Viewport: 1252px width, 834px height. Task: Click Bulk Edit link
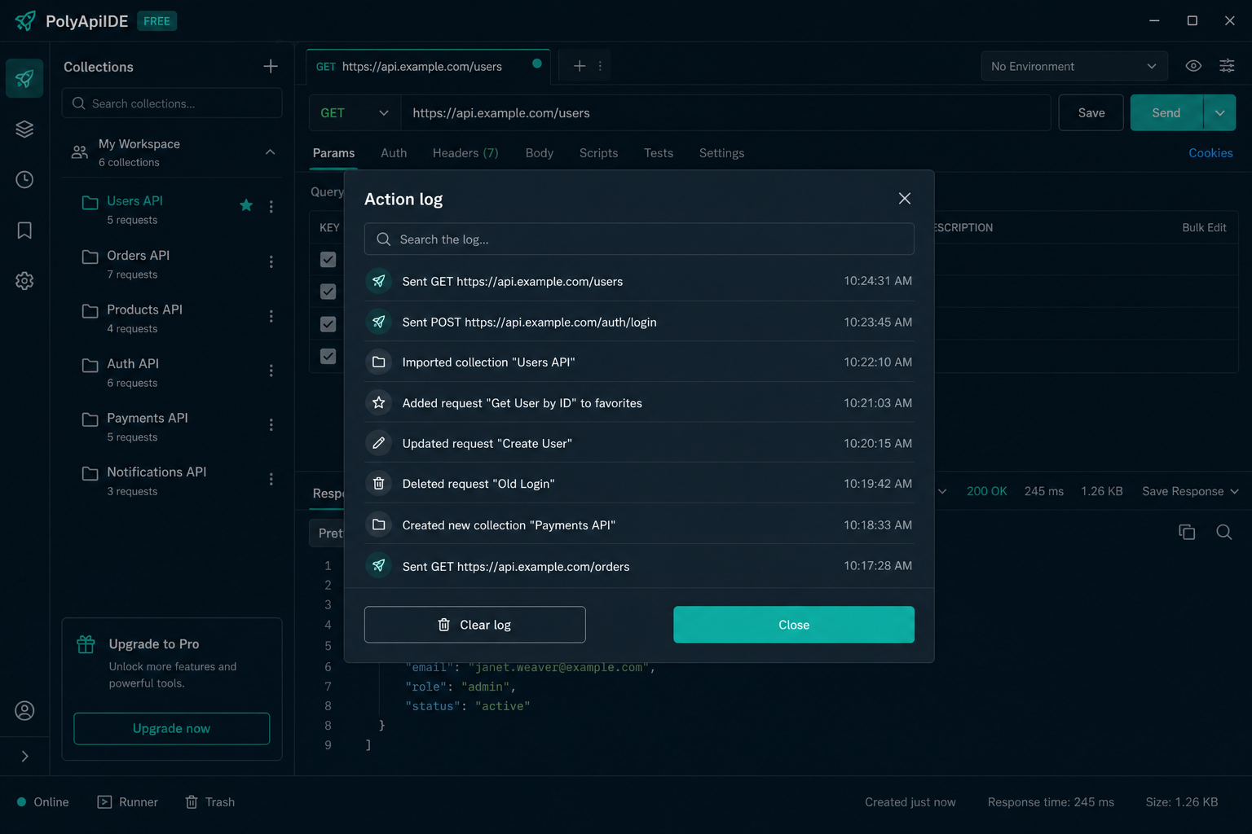point(1204,228)
